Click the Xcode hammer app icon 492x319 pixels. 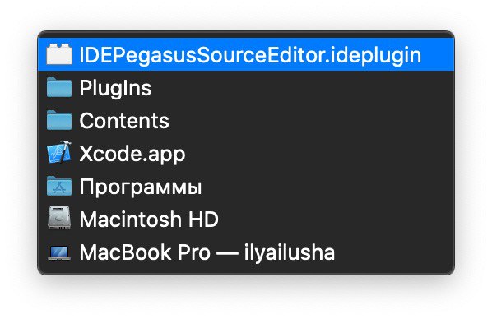(x=59, y=153)
